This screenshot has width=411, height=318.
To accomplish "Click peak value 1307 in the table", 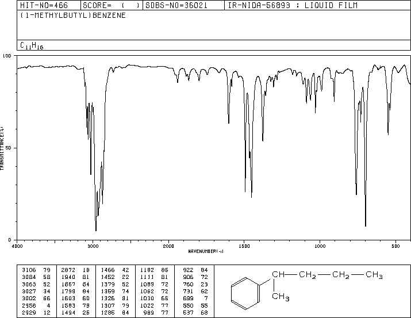I will click(x=107, y=305).
